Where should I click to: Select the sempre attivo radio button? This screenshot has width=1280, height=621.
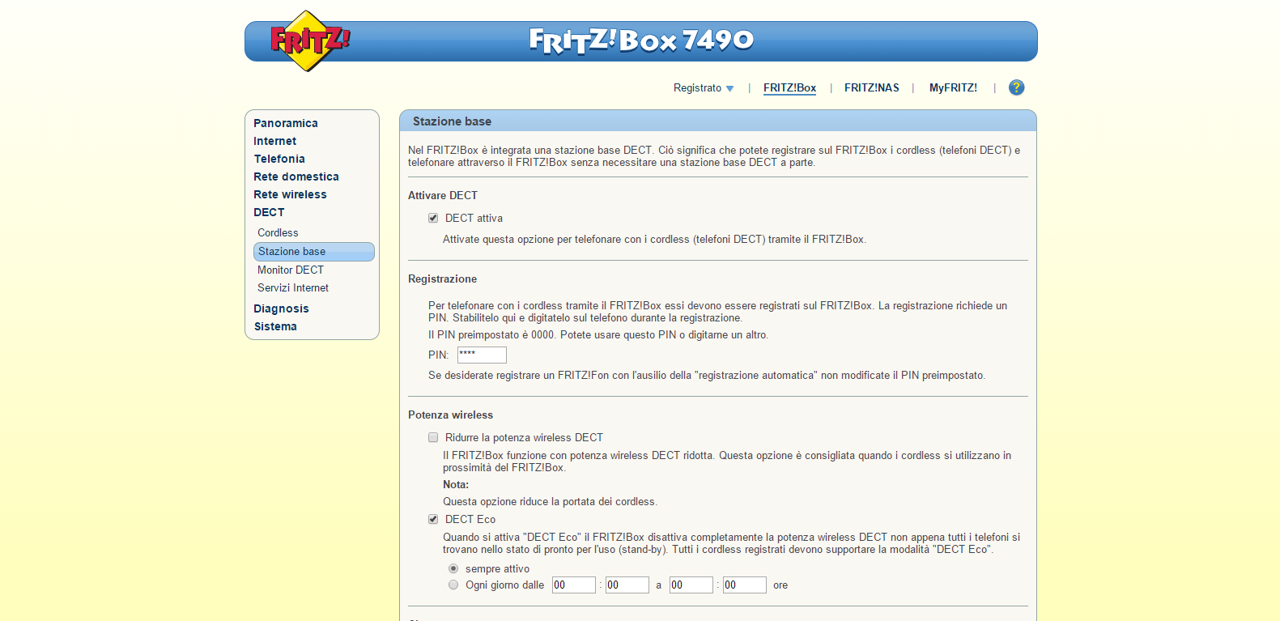point(453,568)
